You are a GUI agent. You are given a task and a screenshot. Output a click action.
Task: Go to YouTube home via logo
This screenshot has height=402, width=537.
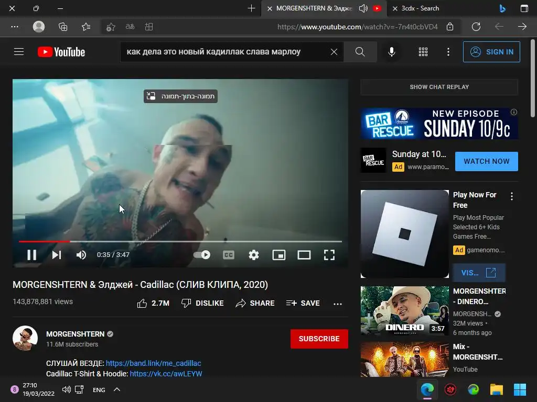click(x=61, y=52)
